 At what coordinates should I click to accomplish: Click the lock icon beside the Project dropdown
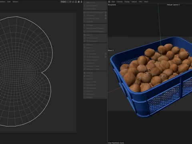tap(76, 2)
